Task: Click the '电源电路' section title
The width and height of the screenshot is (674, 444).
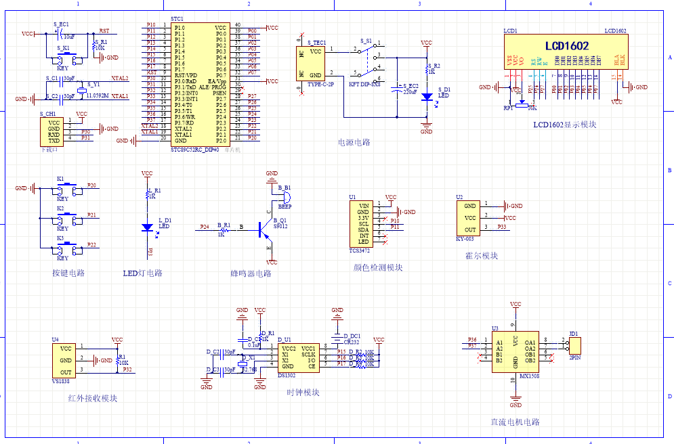Action: (354, 143)
